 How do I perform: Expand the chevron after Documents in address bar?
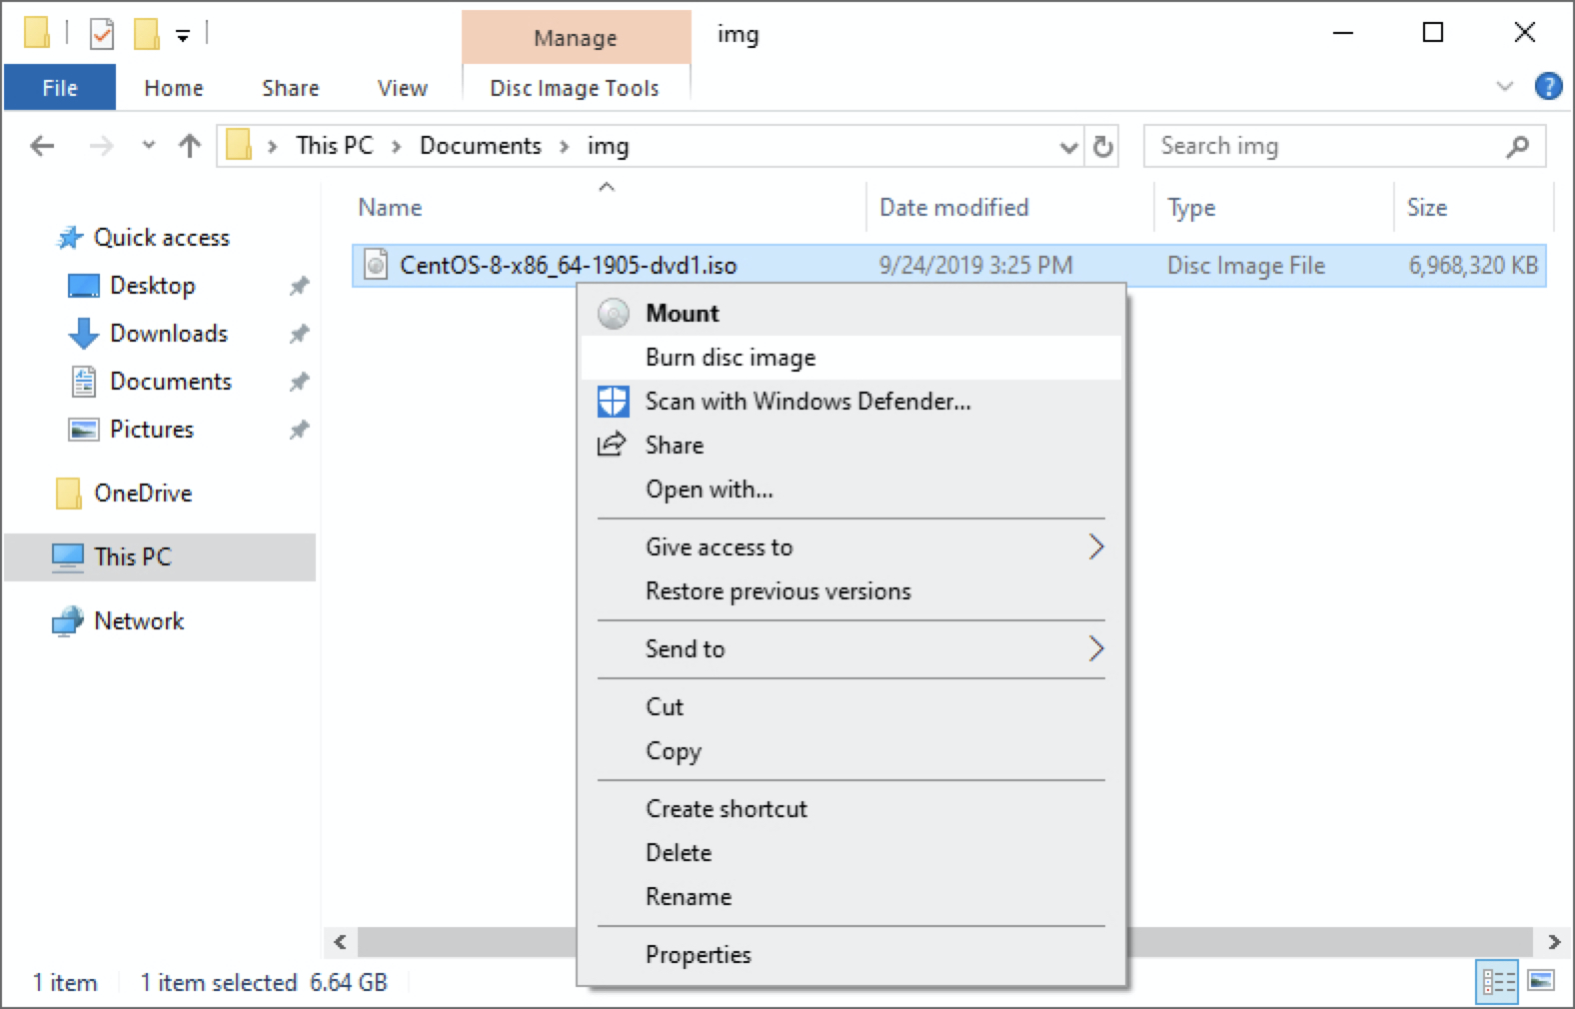click(x=565, y=147)
